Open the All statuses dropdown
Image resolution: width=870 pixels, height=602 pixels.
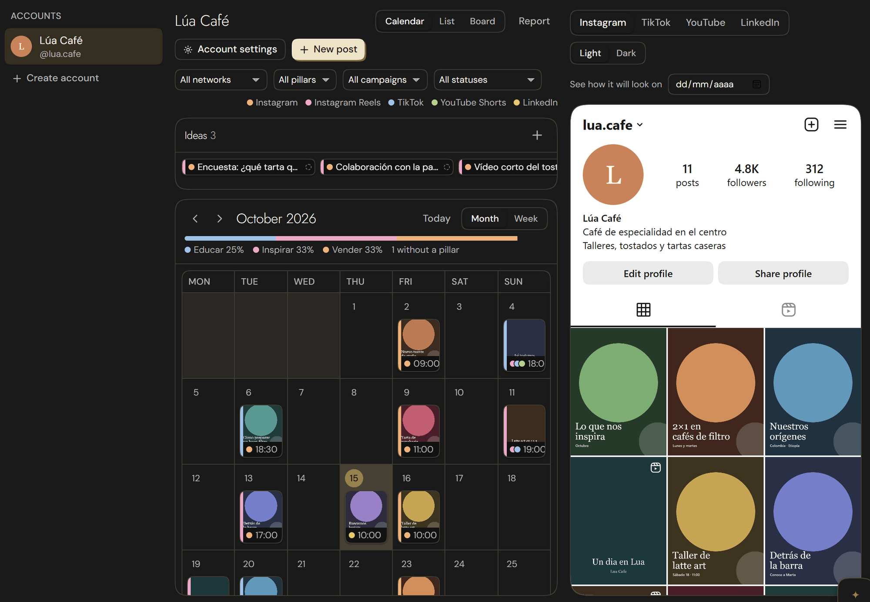point(487,80)
